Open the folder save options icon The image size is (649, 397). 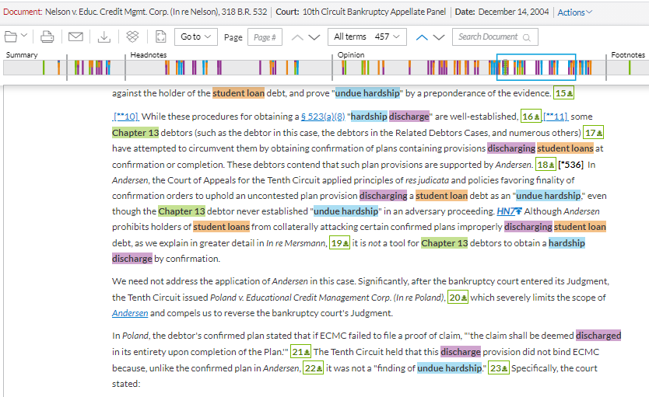tap(16, 37)
